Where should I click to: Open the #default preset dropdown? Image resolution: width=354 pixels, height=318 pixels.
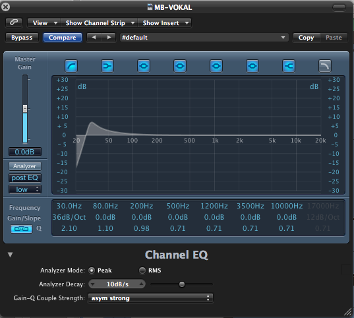click(204, 38)
